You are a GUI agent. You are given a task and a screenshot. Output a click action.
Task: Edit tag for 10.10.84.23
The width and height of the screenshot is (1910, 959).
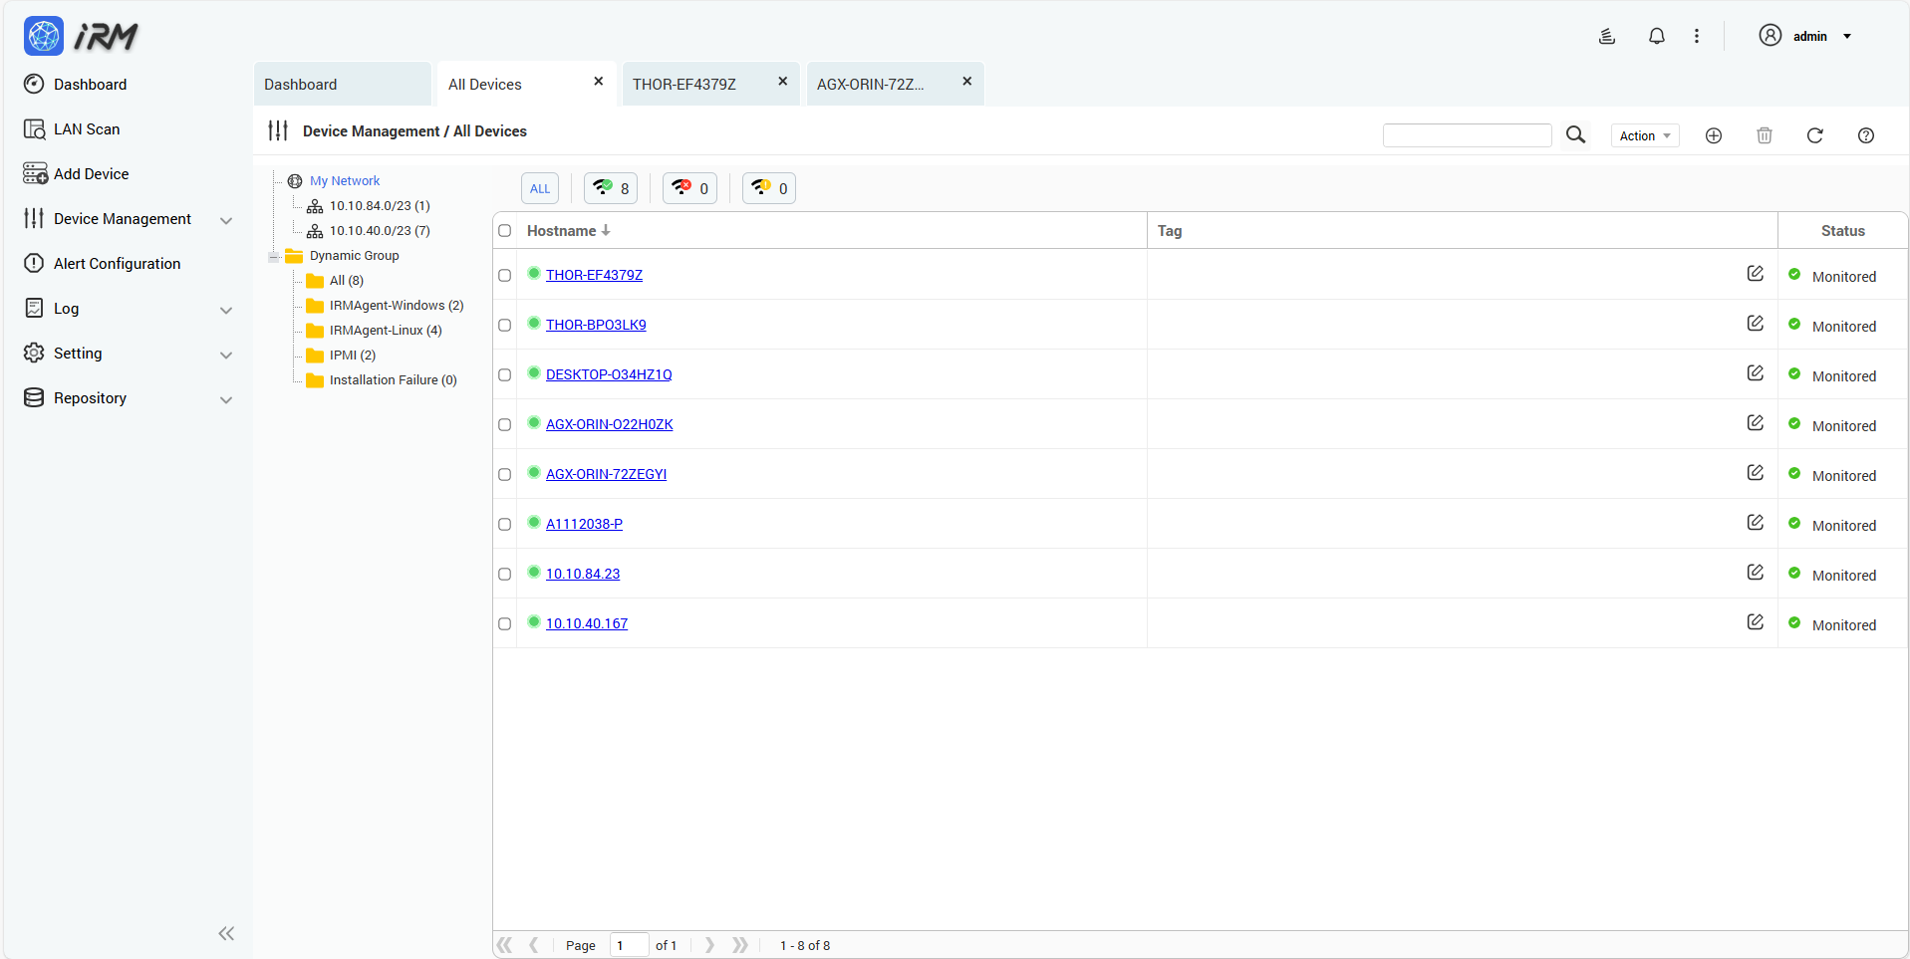coord(1756,572)
